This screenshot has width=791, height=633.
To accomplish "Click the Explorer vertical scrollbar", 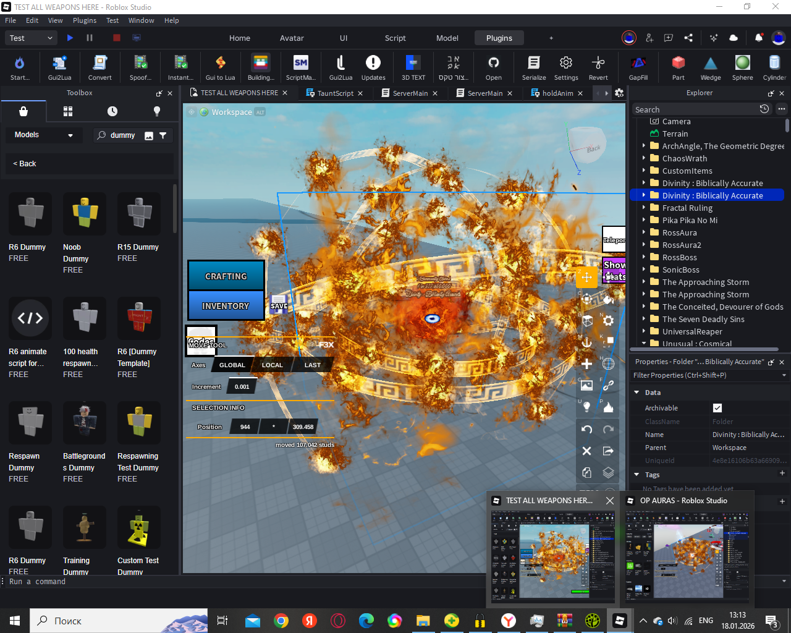I will point(787,125).
